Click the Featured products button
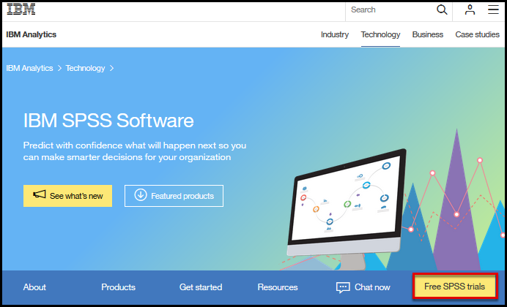Image resolution: width=507 pixels, height=307 pixels. click(x=174, y=196)
